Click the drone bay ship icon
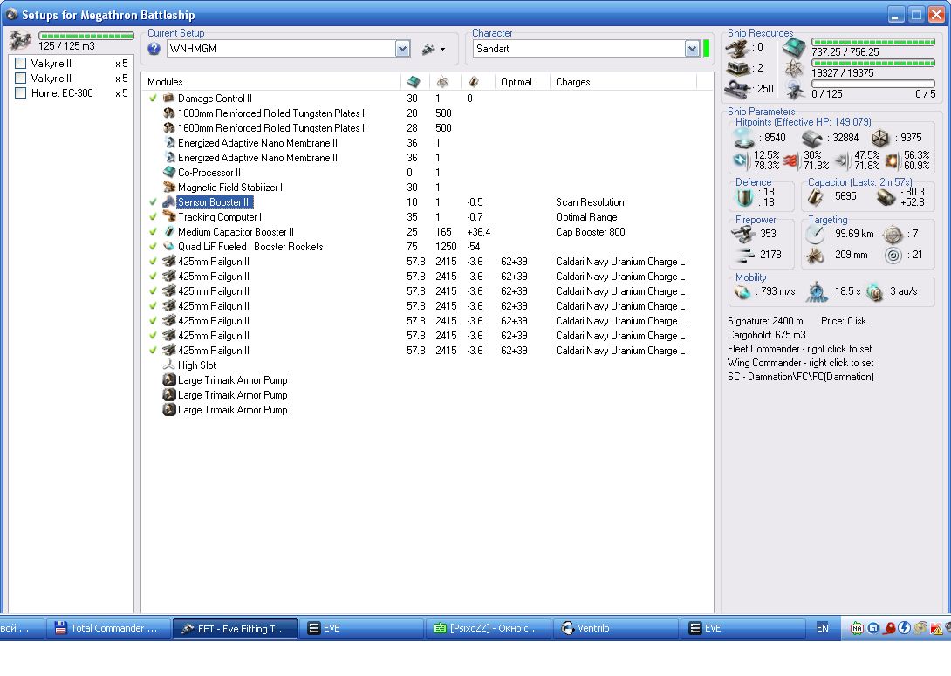The image size is (951, 676). pyautogui.click(x=21, y=40)
